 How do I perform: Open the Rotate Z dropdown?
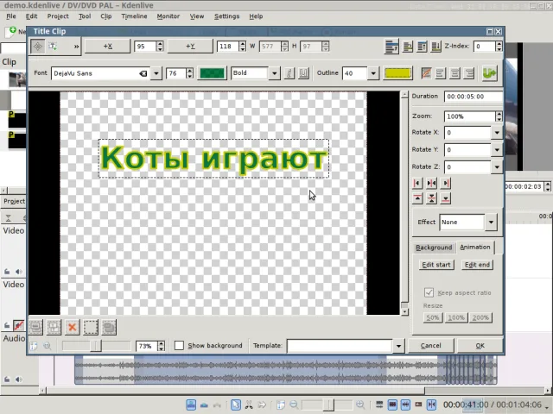(x=497, y=166)
